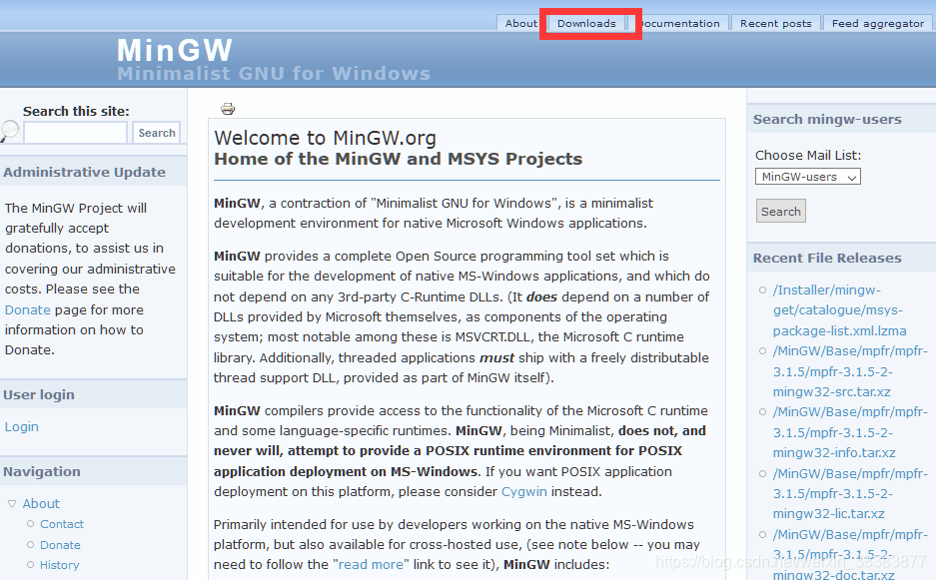Click the Choose Mail List label
The width and height of the screenshot is (936, 580).
click(808, 155)
